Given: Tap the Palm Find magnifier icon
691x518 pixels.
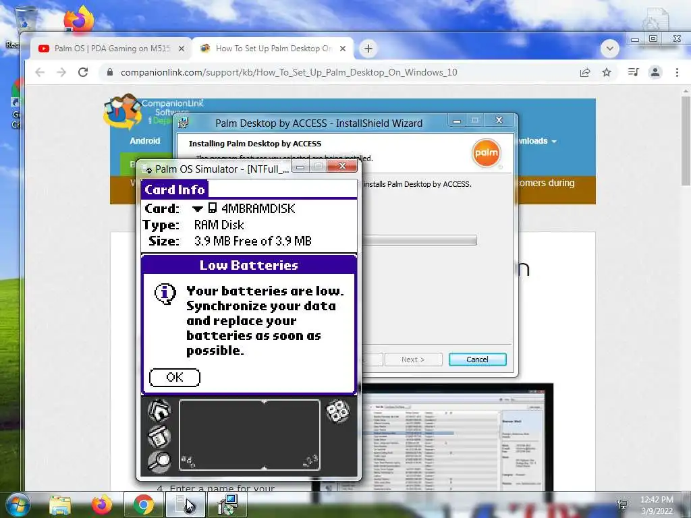Looking at the screenshot, I should pos(159,461).
